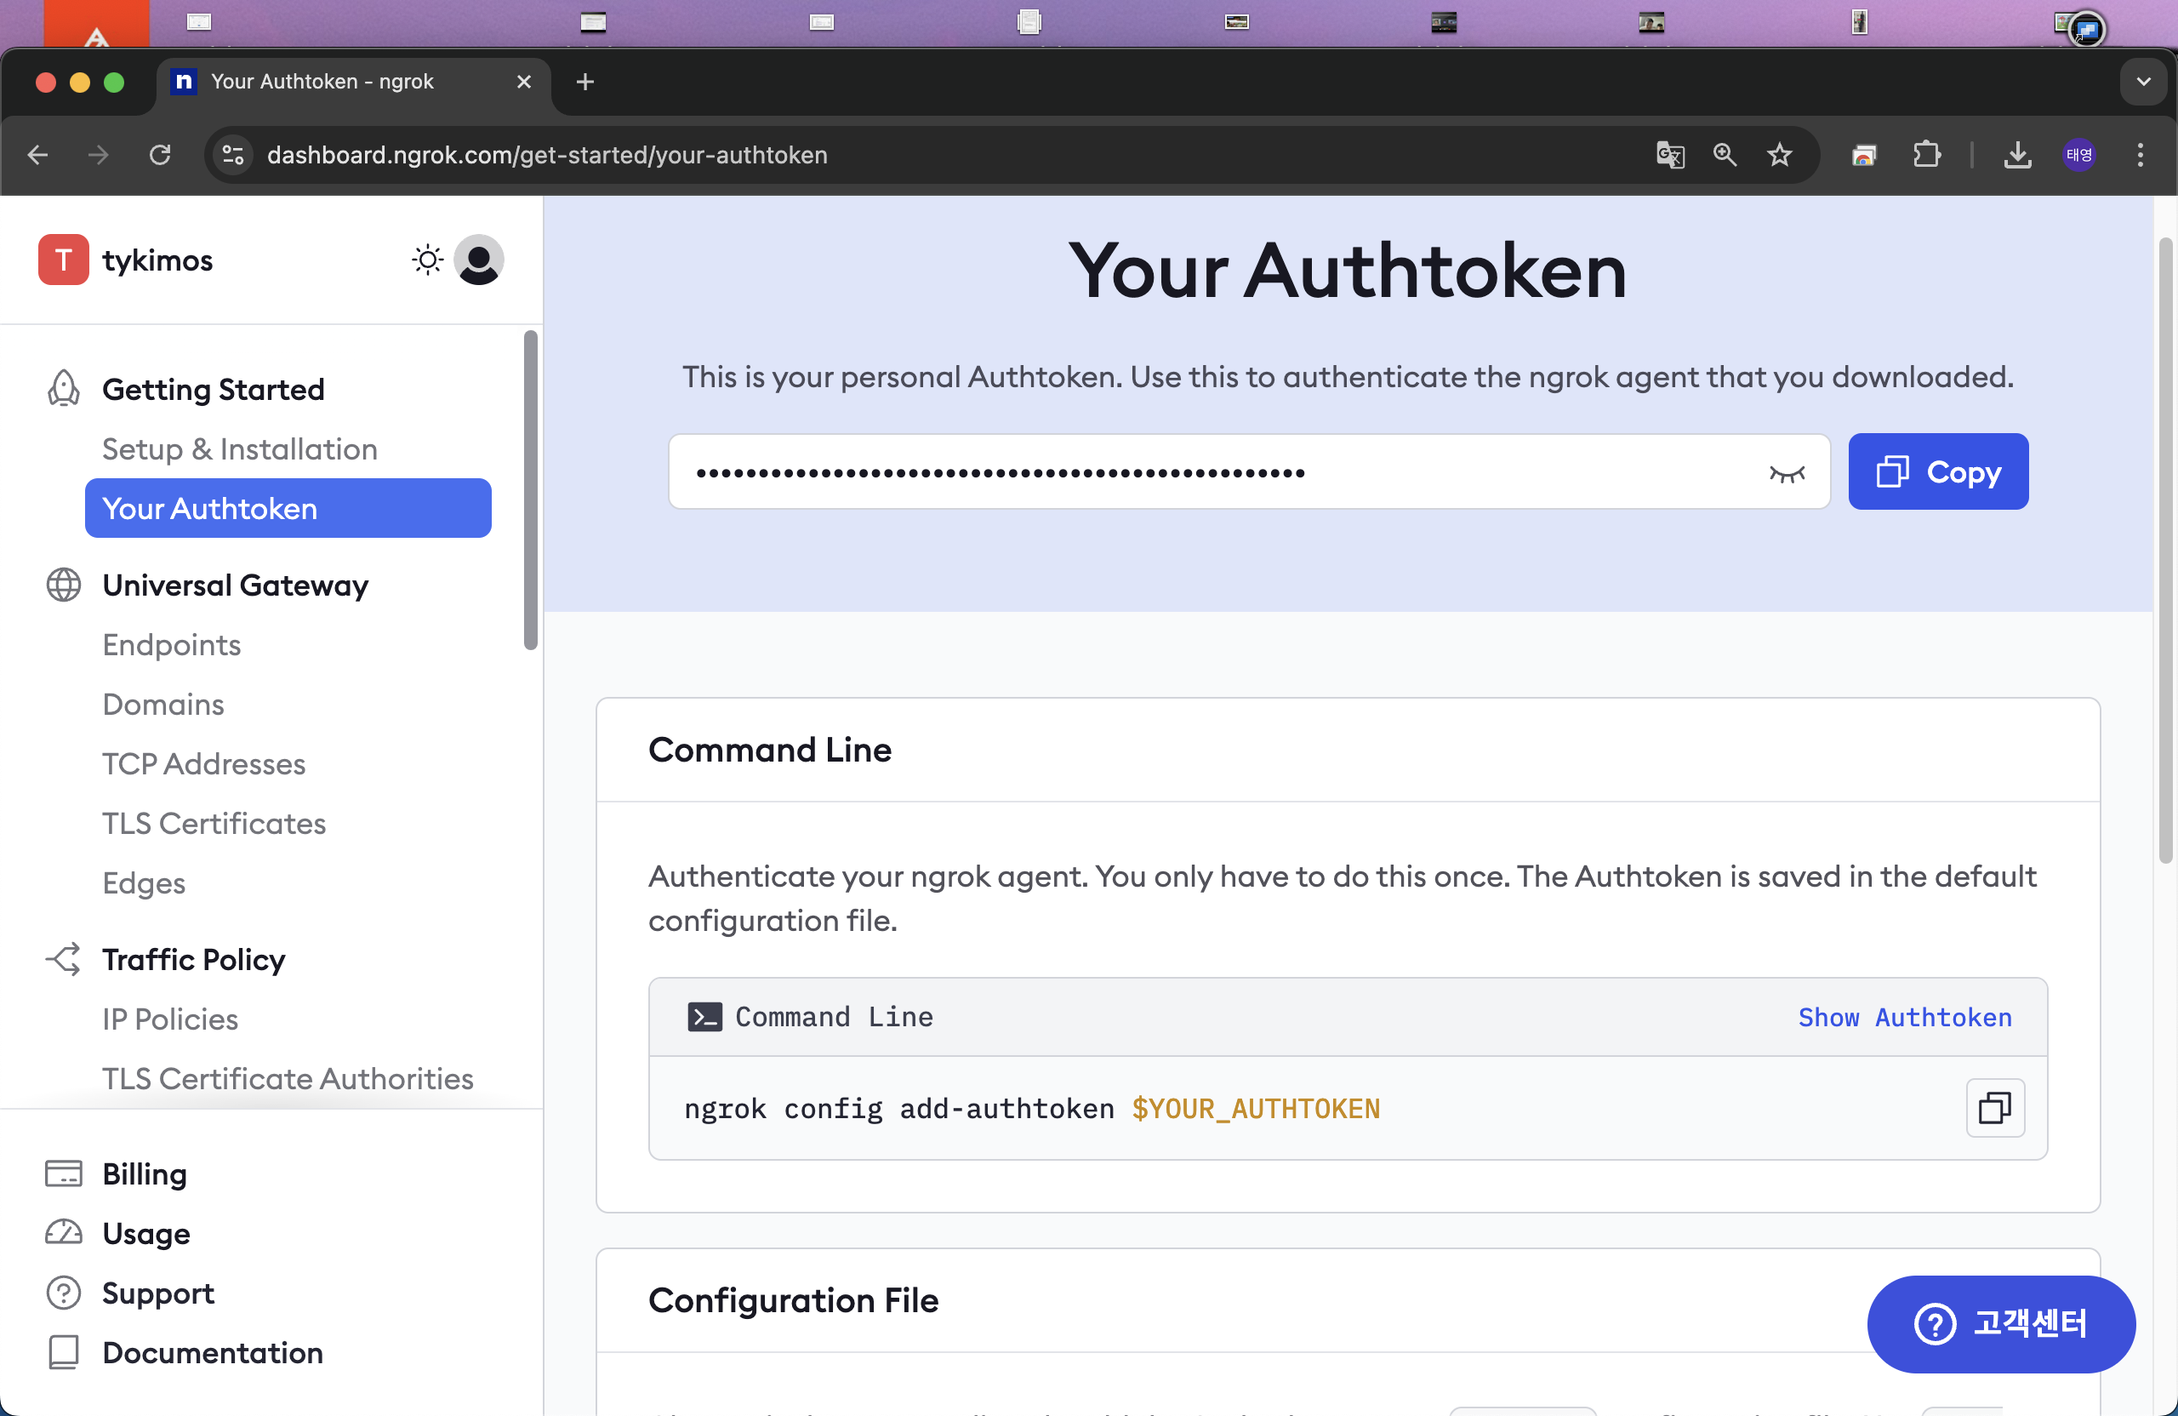Open Endpoints under Universal Gateway
This screenshot has width=2178, height=1416.
click(x=171, y=644)
